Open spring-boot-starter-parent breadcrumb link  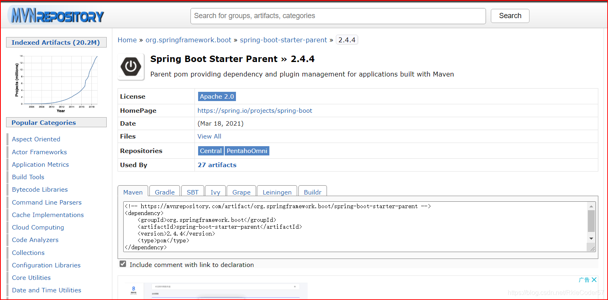[283, 40]
